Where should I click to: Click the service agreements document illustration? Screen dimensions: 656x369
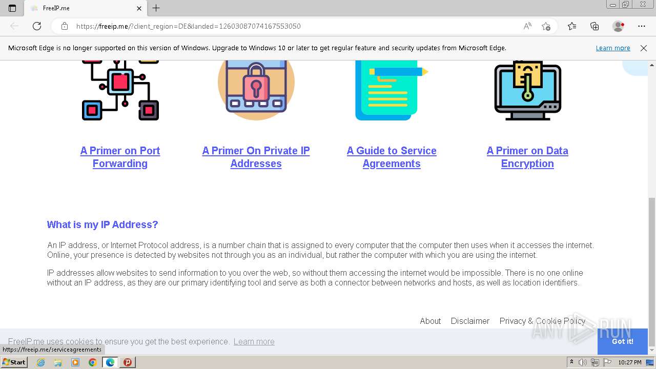(x=392, y=91)
